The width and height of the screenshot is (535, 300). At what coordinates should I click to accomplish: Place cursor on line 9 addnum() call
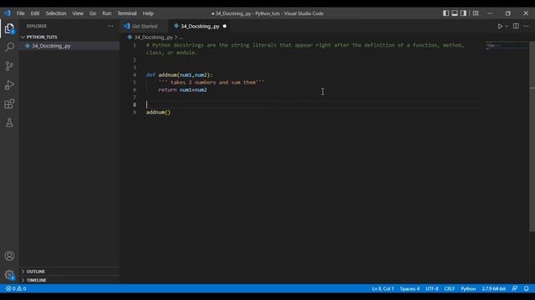(x=158, y=112)
